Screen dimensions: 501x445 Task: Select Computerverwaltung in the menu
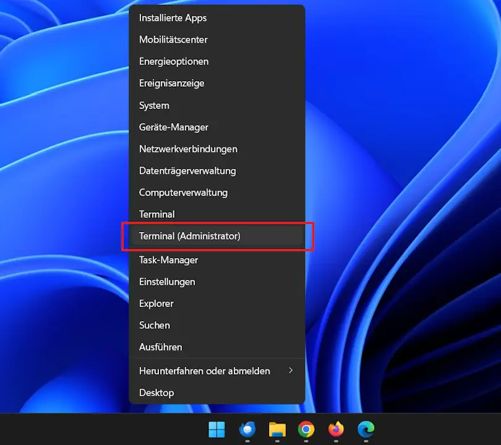(183, 192)
